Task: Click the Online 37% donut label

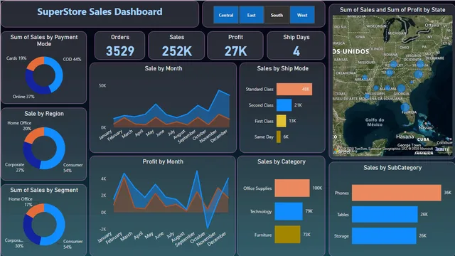Action: (23, 97)
